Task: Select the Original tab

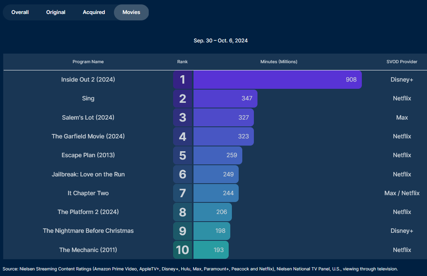Action: pyautogui.click(x=56, y=12)
